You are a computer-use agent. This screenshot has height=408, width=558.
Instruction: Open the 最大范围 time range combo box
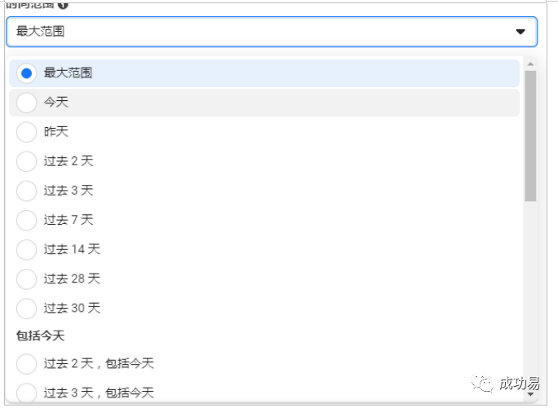(272, 32)
